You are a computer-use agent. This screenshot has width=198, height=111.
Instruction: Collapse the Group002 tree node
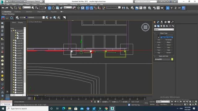[x=11, y=31]
